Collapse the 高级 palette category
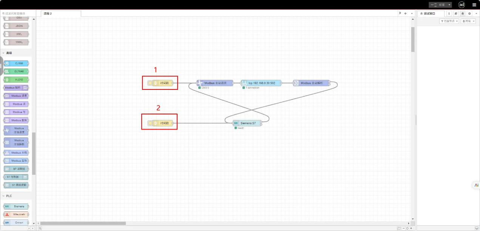The width and height of the screenshot is (480, 231). [4, 53]
